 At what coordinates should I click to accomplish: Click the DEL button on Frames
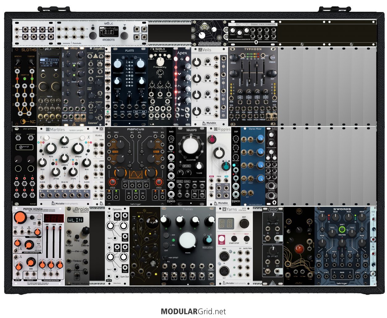tap(166, 245)
